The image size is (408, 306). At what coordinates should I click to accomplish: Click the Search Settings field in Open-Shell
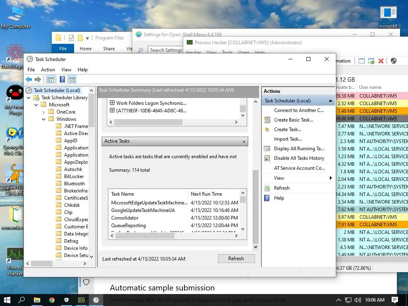pos(166,50)
